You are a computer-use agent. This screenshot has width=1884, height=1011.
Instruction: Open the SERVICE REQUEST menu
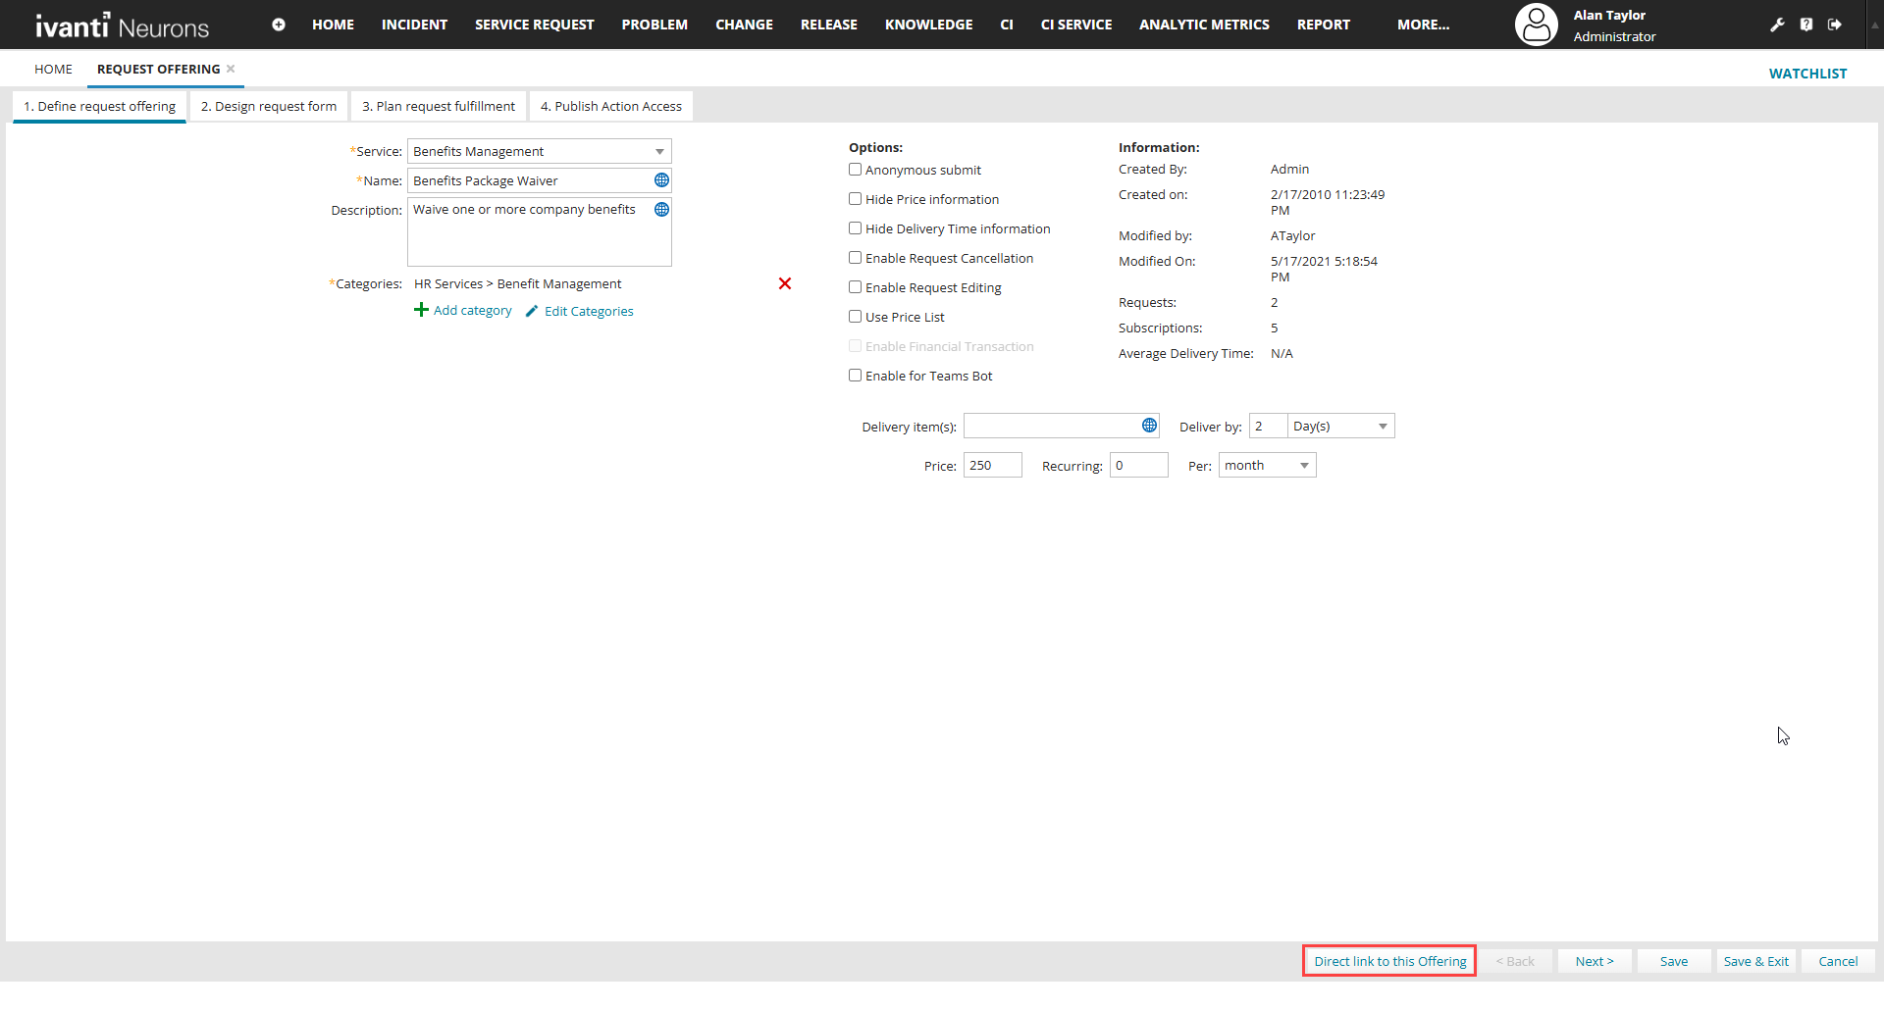click(534, 25)
